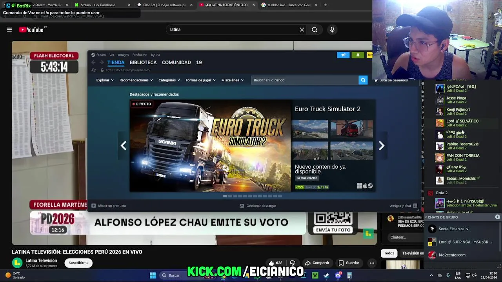Screen dimensions: 502x282
Task: Collapse the Dota 2 friends group
Action: 442,193
